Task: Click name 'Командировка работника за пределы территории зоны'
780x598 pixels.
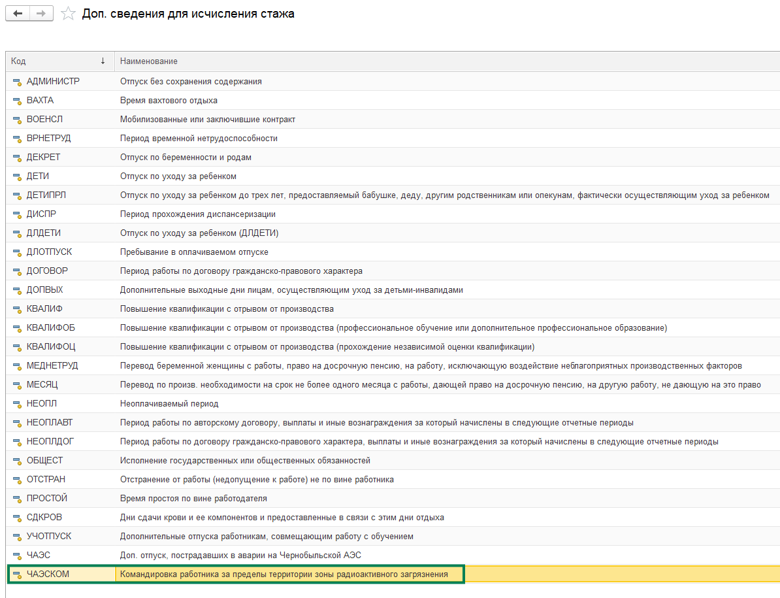Action: pos(227,574)
